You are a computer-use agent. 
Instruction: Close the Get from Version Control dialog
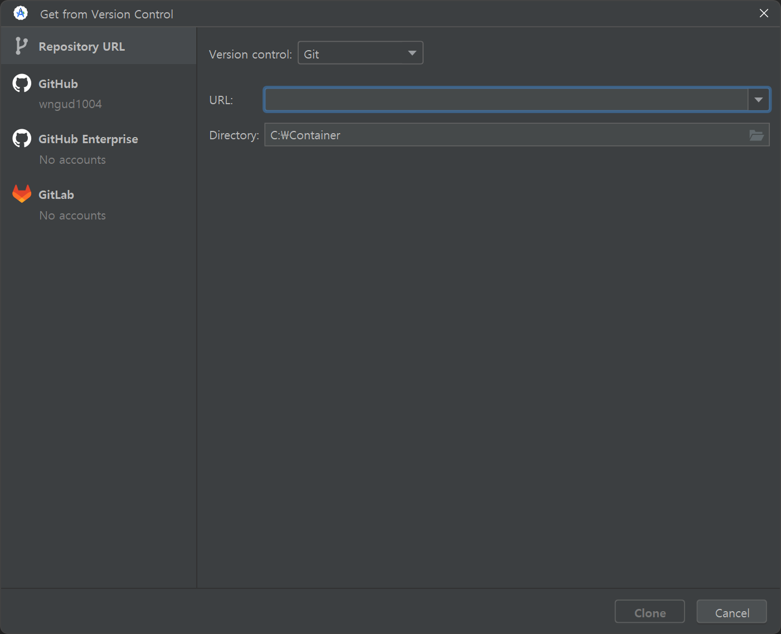click(x=764, y=13)
